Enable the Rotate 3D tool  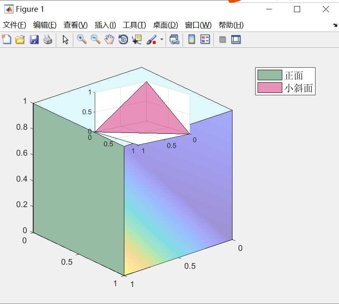coord(123,40)
